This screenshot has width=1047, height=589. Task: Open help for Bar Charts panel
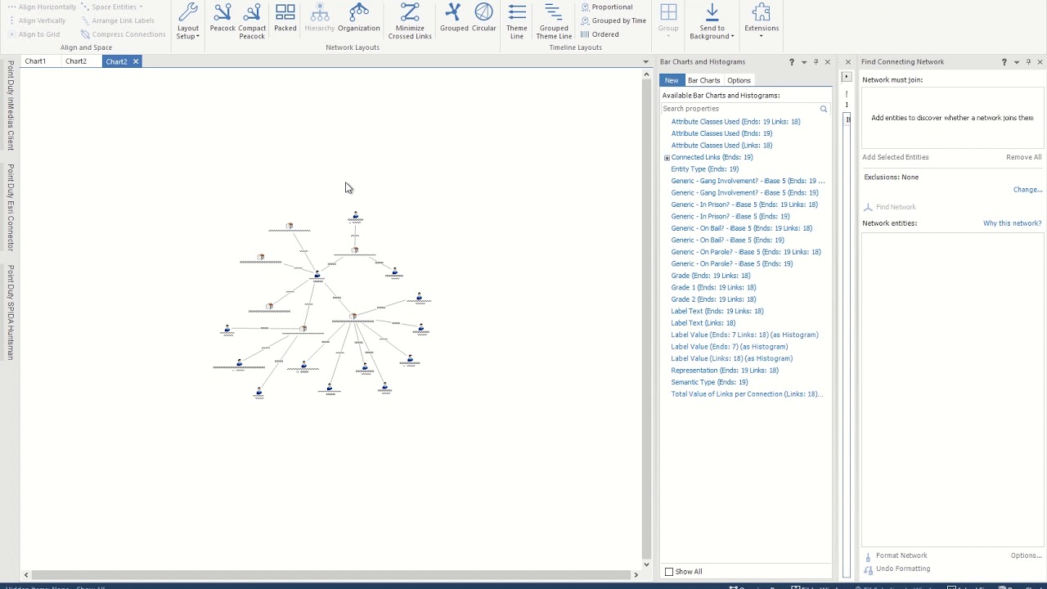[x=791, y=62]
